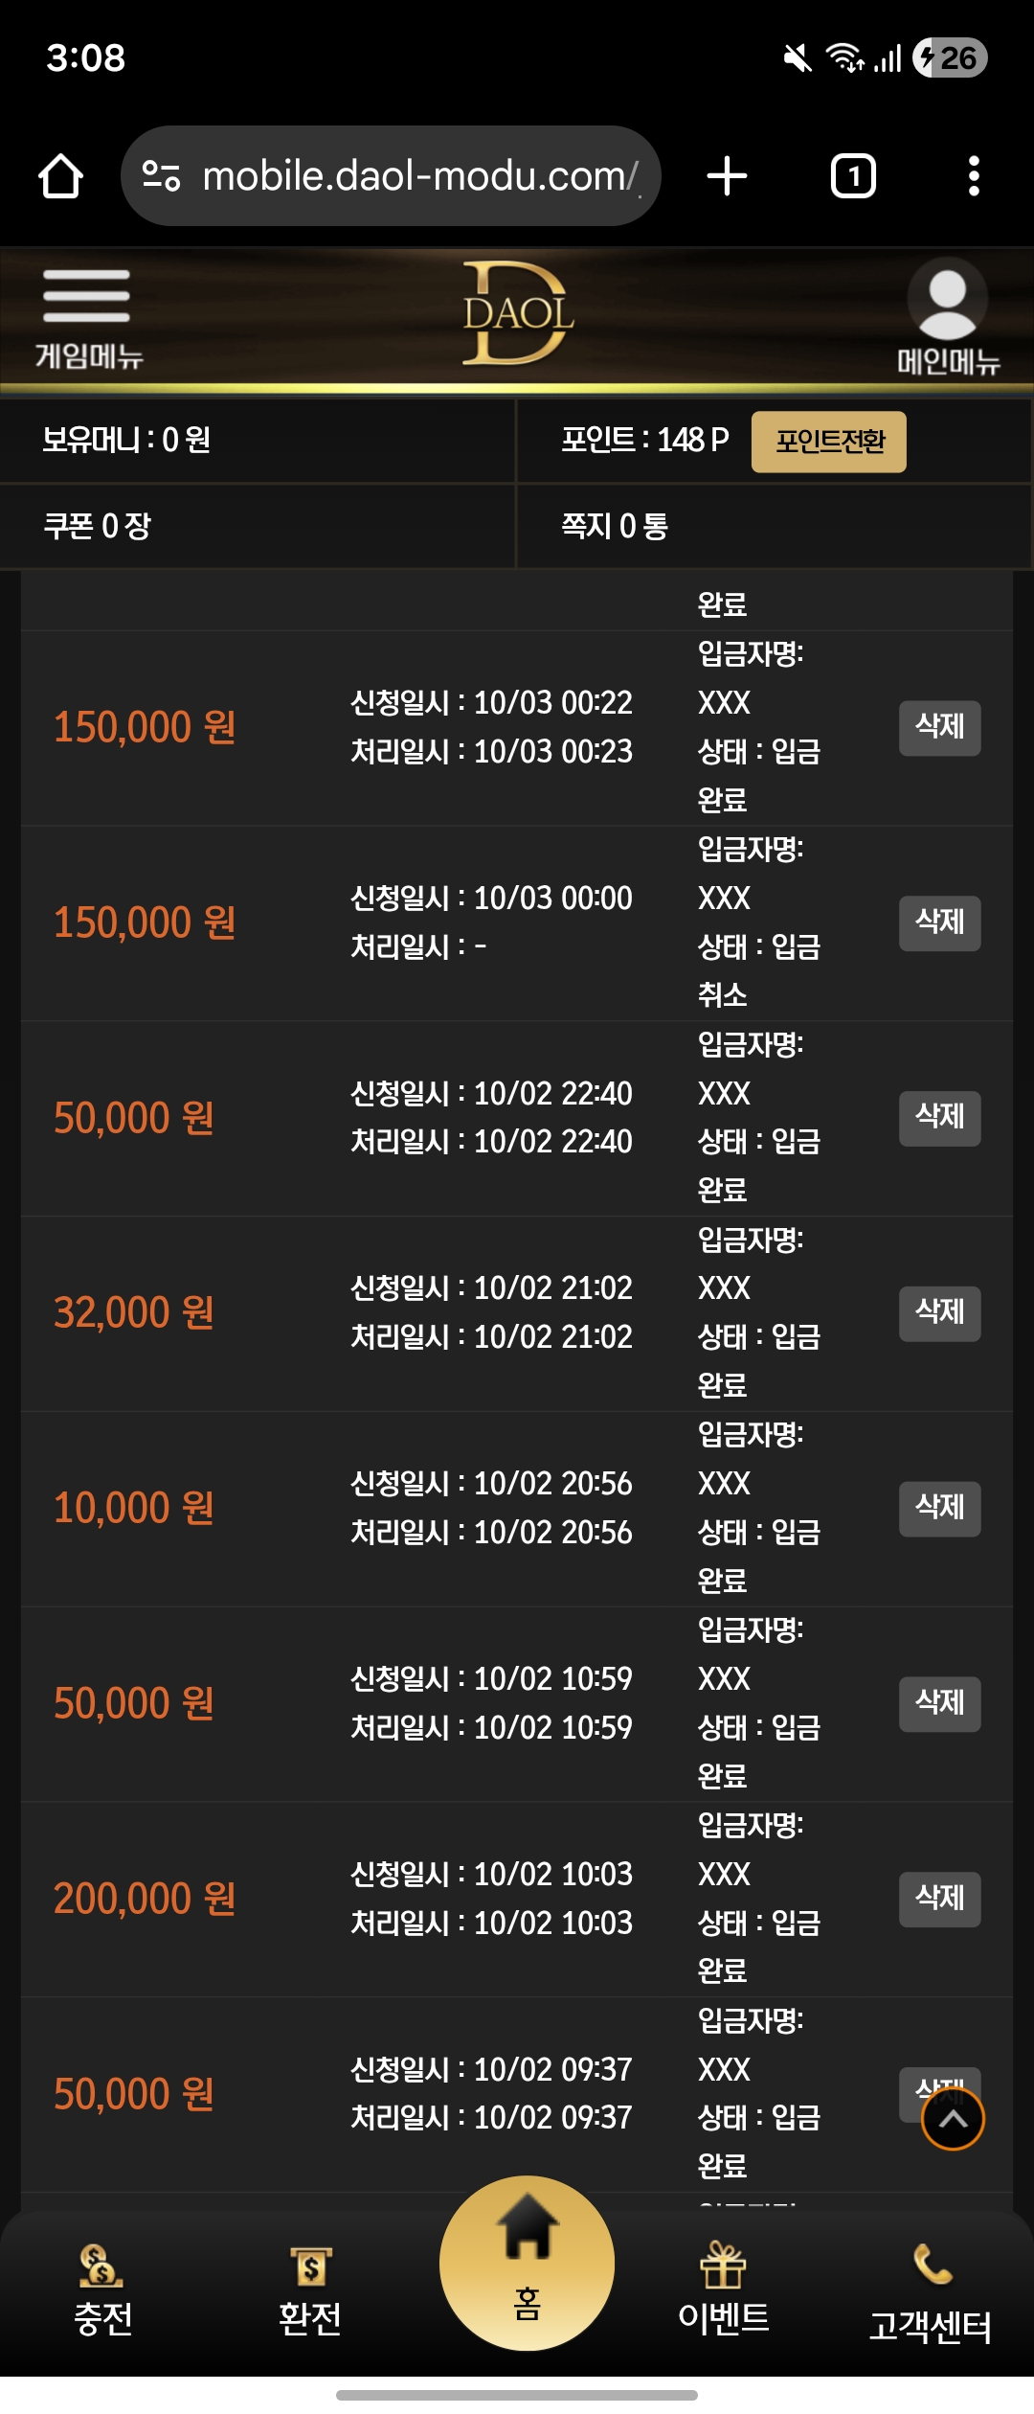The width and height of the screenshot is (1034, 2414).
Task: Delete the 10/03 00:22 deposit record
Action: [x=939, y=727]
